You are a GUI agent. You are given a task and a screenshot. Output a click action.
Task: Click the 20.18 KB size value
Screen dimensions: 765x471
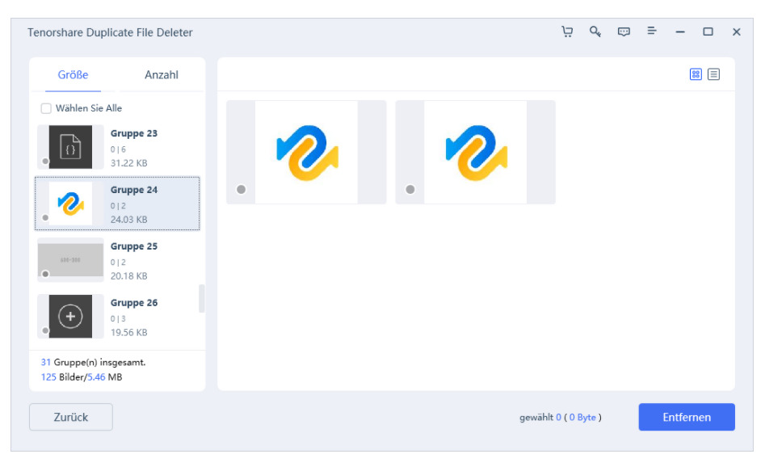tap(128, 275)
